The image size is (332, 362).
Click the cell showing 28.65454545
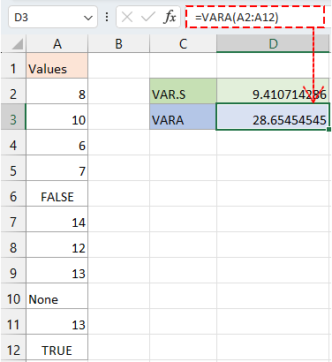273,117
